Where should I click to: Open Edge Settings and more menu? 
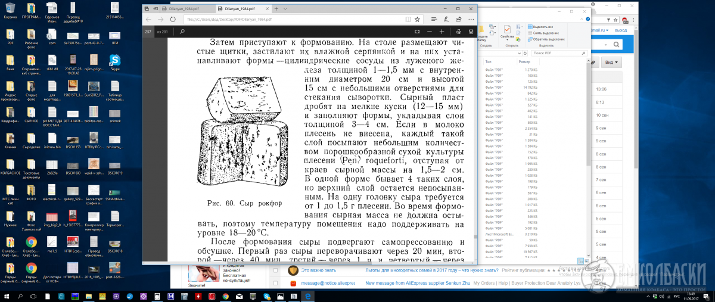click(x=471, y=19)
